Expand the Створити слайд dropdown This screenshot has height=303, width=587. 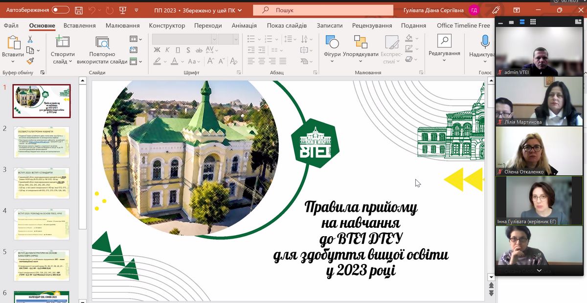63,61
